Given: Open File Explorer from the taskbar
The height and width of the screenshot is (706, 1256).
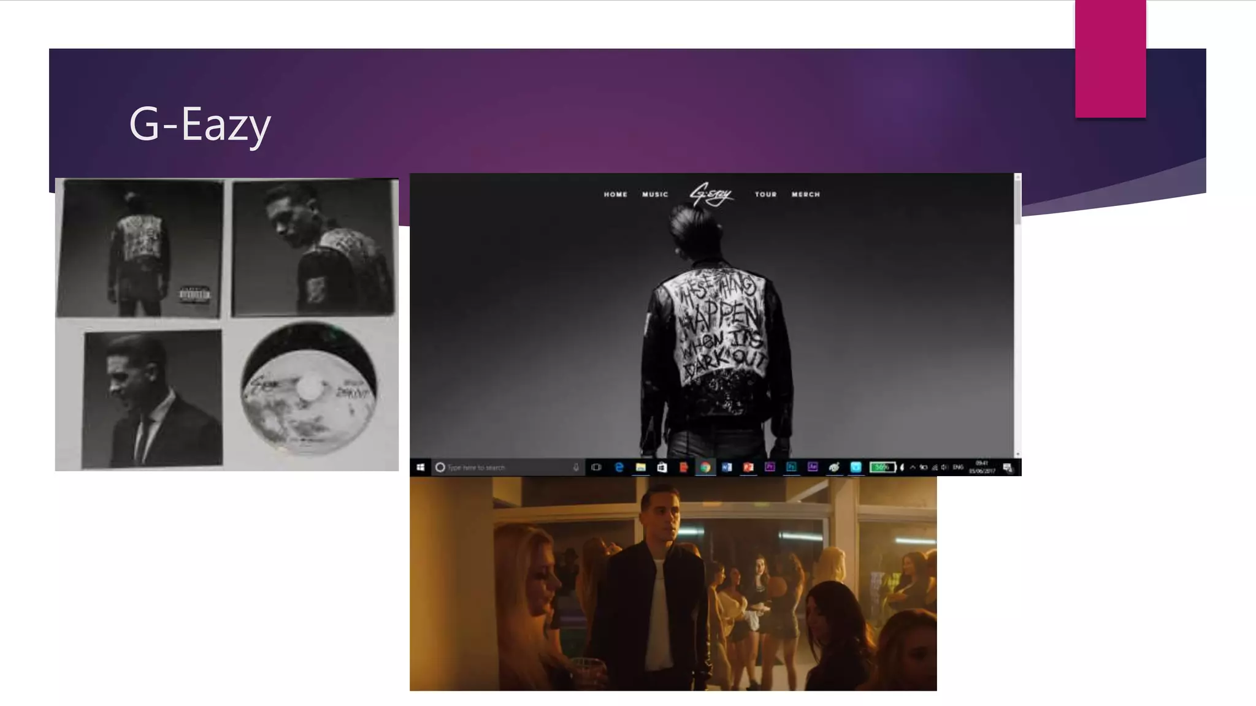Looking at the screenshot, I should (640, 468).
